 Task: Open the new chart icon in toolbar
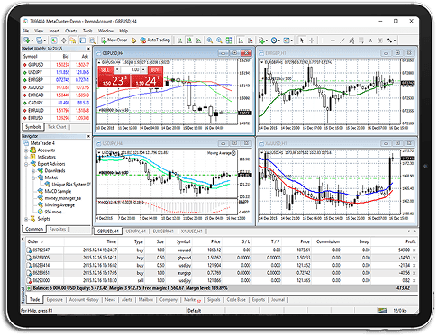coord(27,41)
